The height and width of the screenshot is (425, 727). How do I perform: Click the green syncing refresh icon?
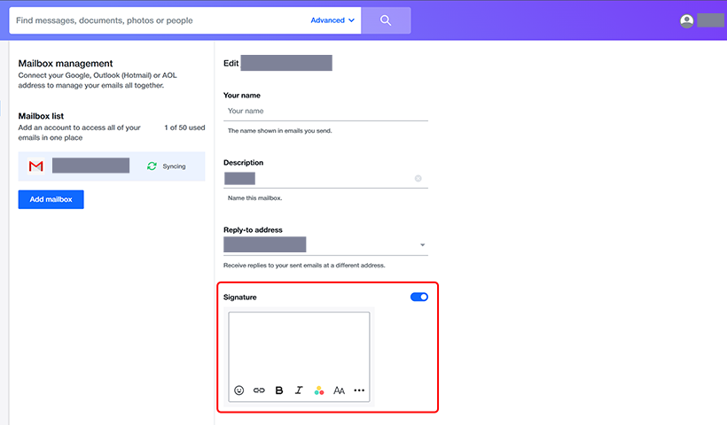[x=152, y=166]
